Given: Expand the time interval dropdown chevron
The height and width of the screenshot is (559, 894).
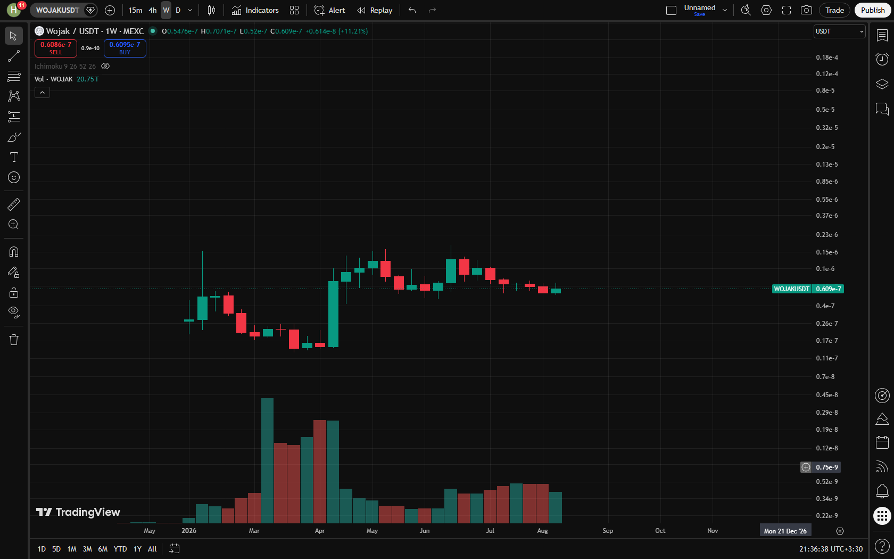Looking at the screenshot, I should [190, 10].
